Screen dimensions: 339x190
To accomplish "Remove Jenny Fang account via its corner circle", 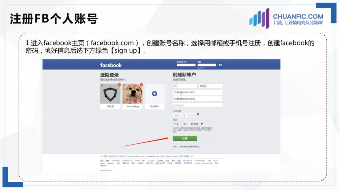I will point(124,85).
